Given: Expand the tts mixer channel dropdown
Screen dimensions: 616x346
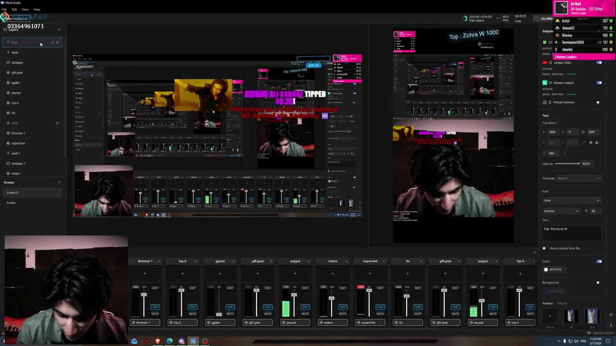Looking at the screenshot, I should (421, 261).
